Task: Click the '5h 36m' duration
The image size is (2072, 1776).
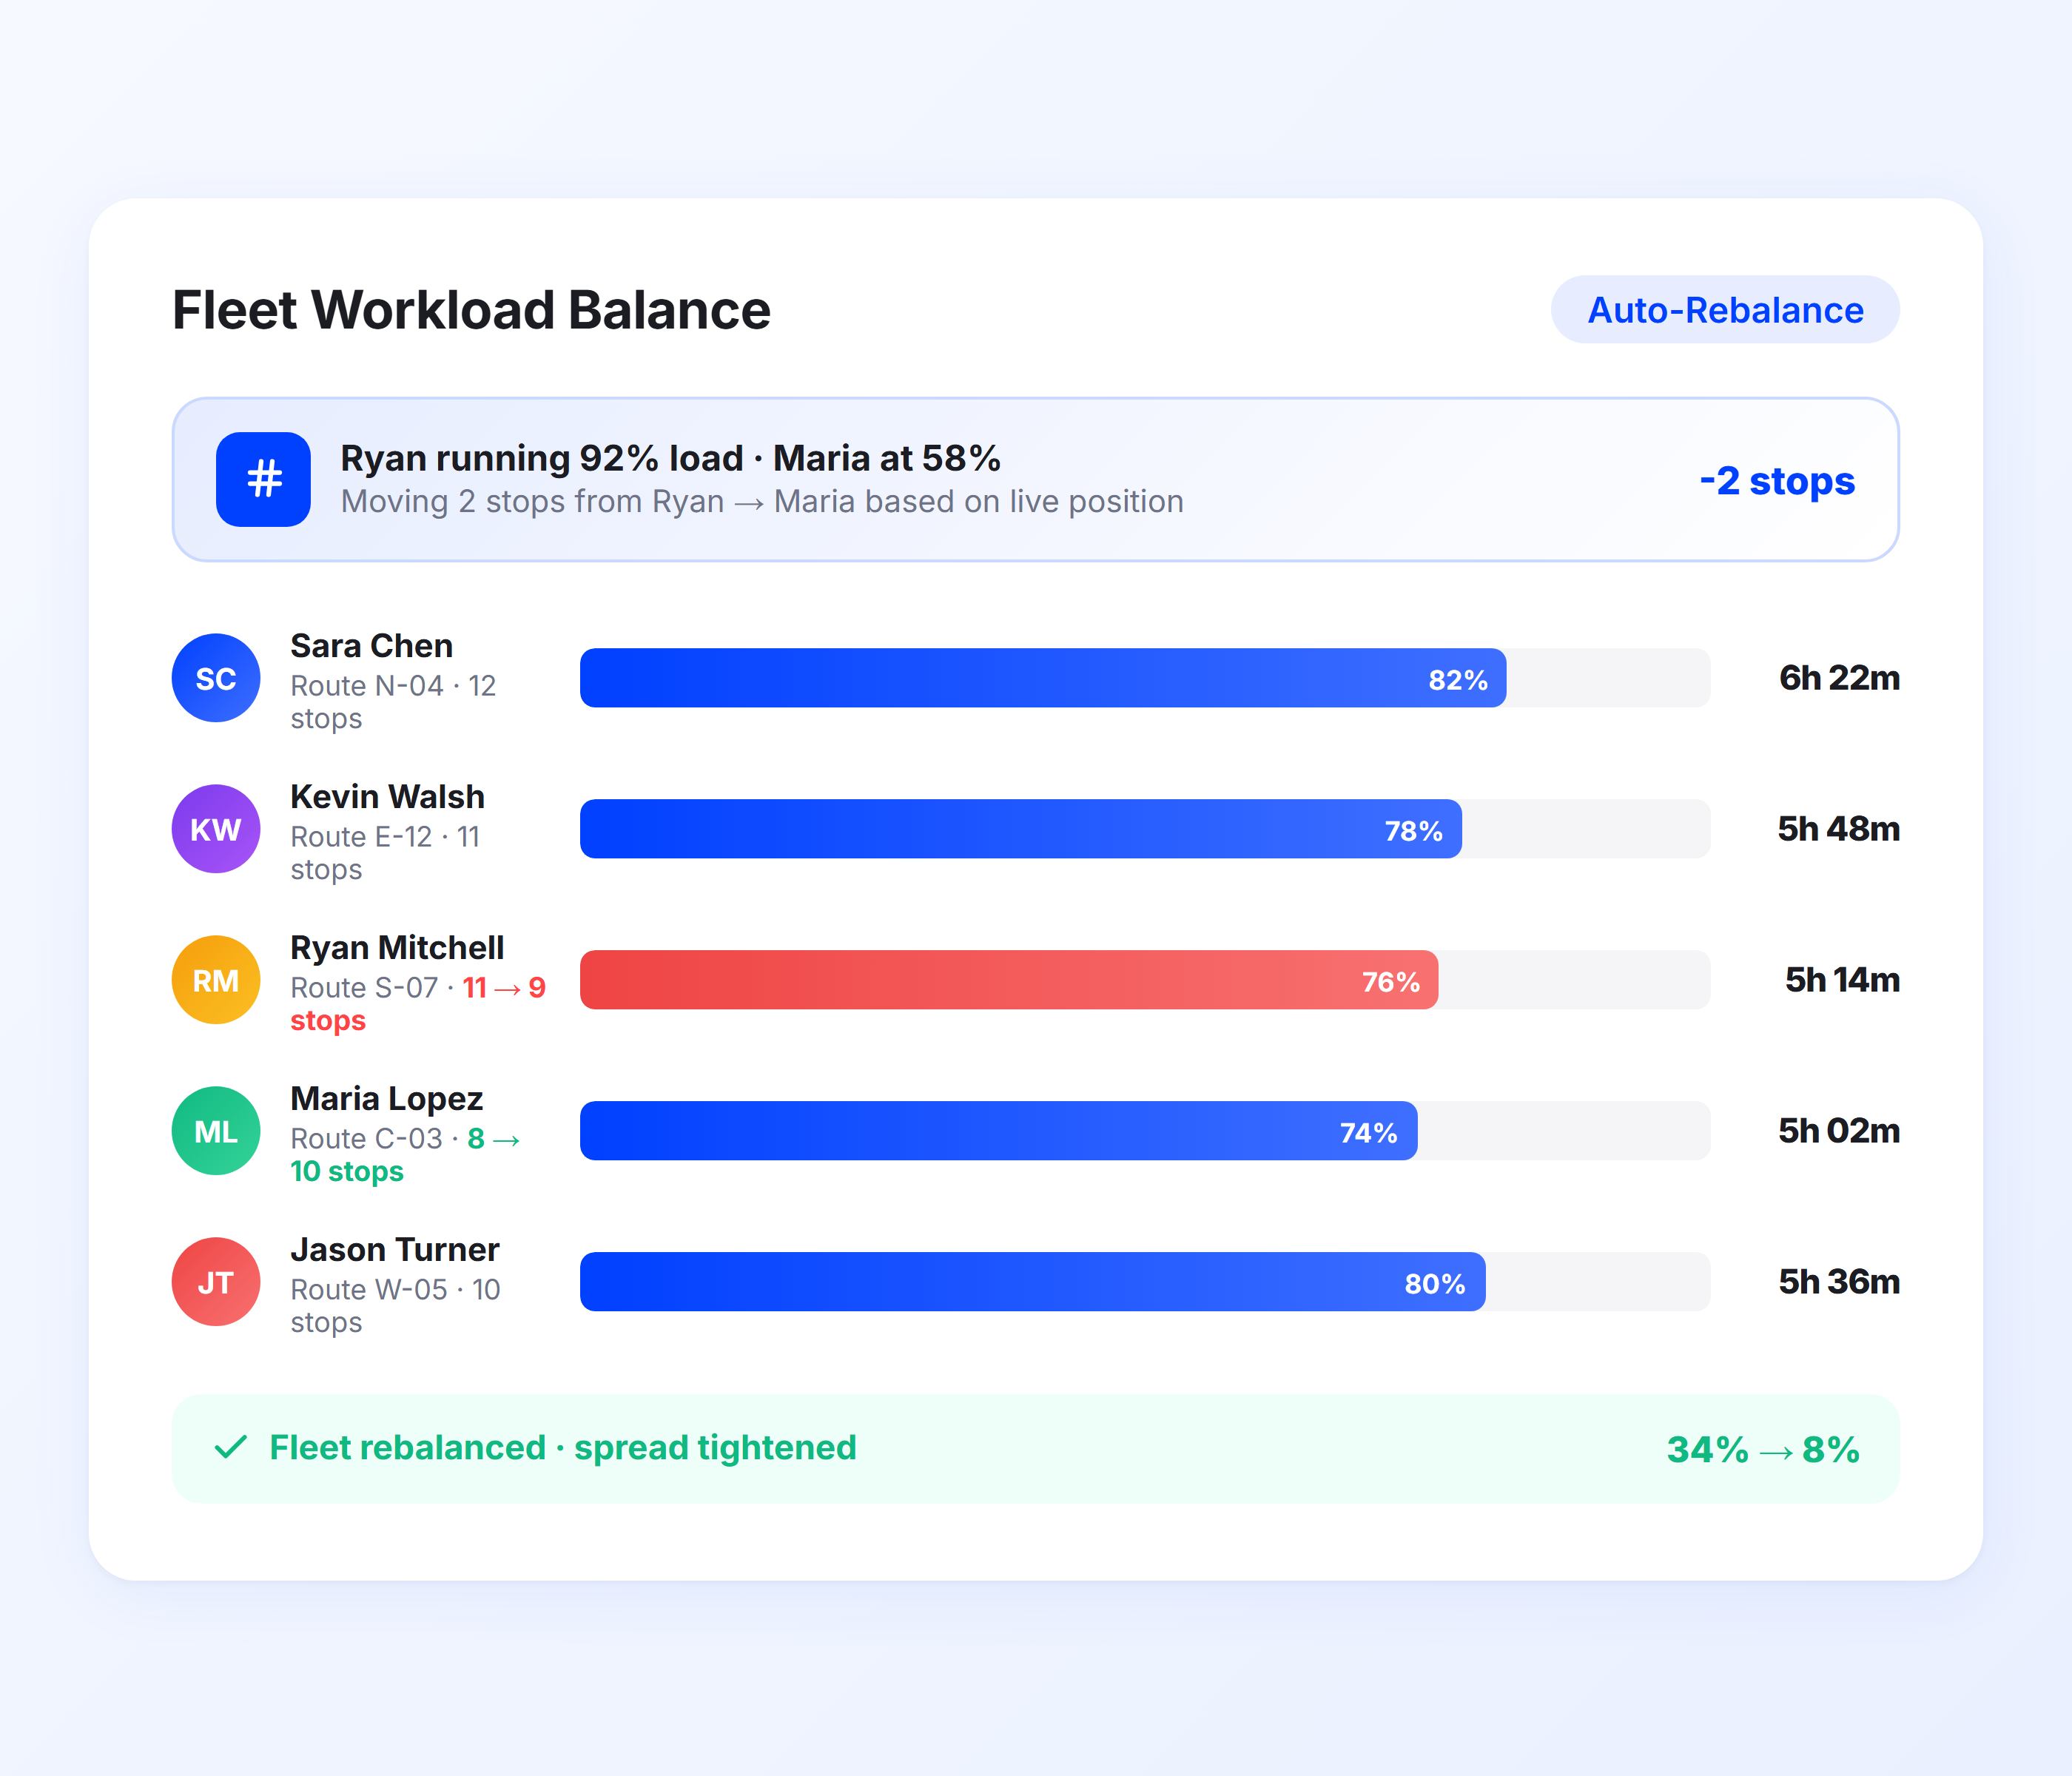Action: 1839,1282
